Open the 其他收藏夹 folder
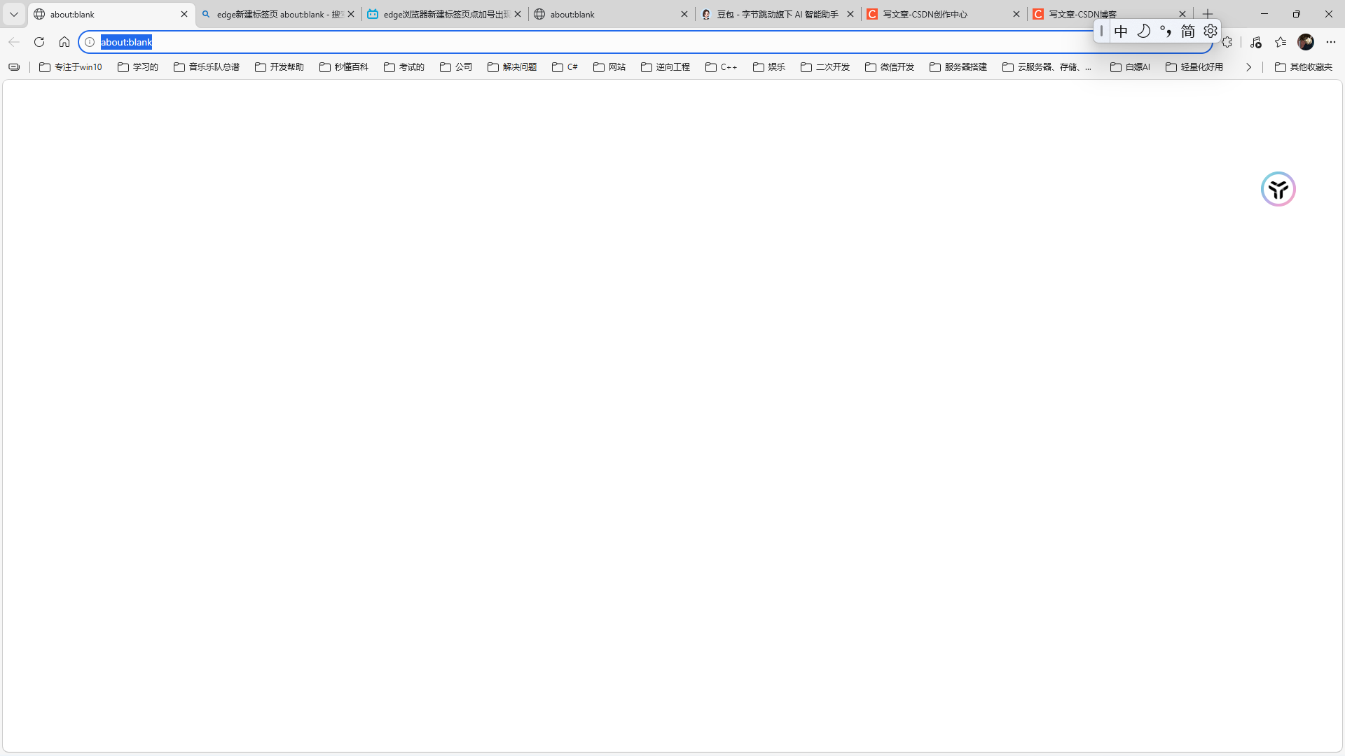 [1304, 67]
